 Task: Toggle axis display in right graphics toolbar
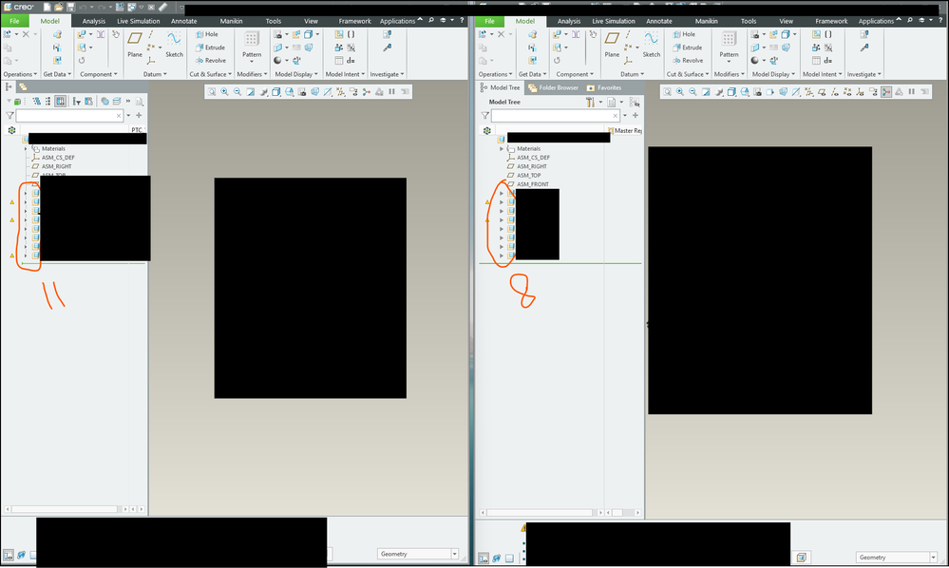tap(835, 92)
